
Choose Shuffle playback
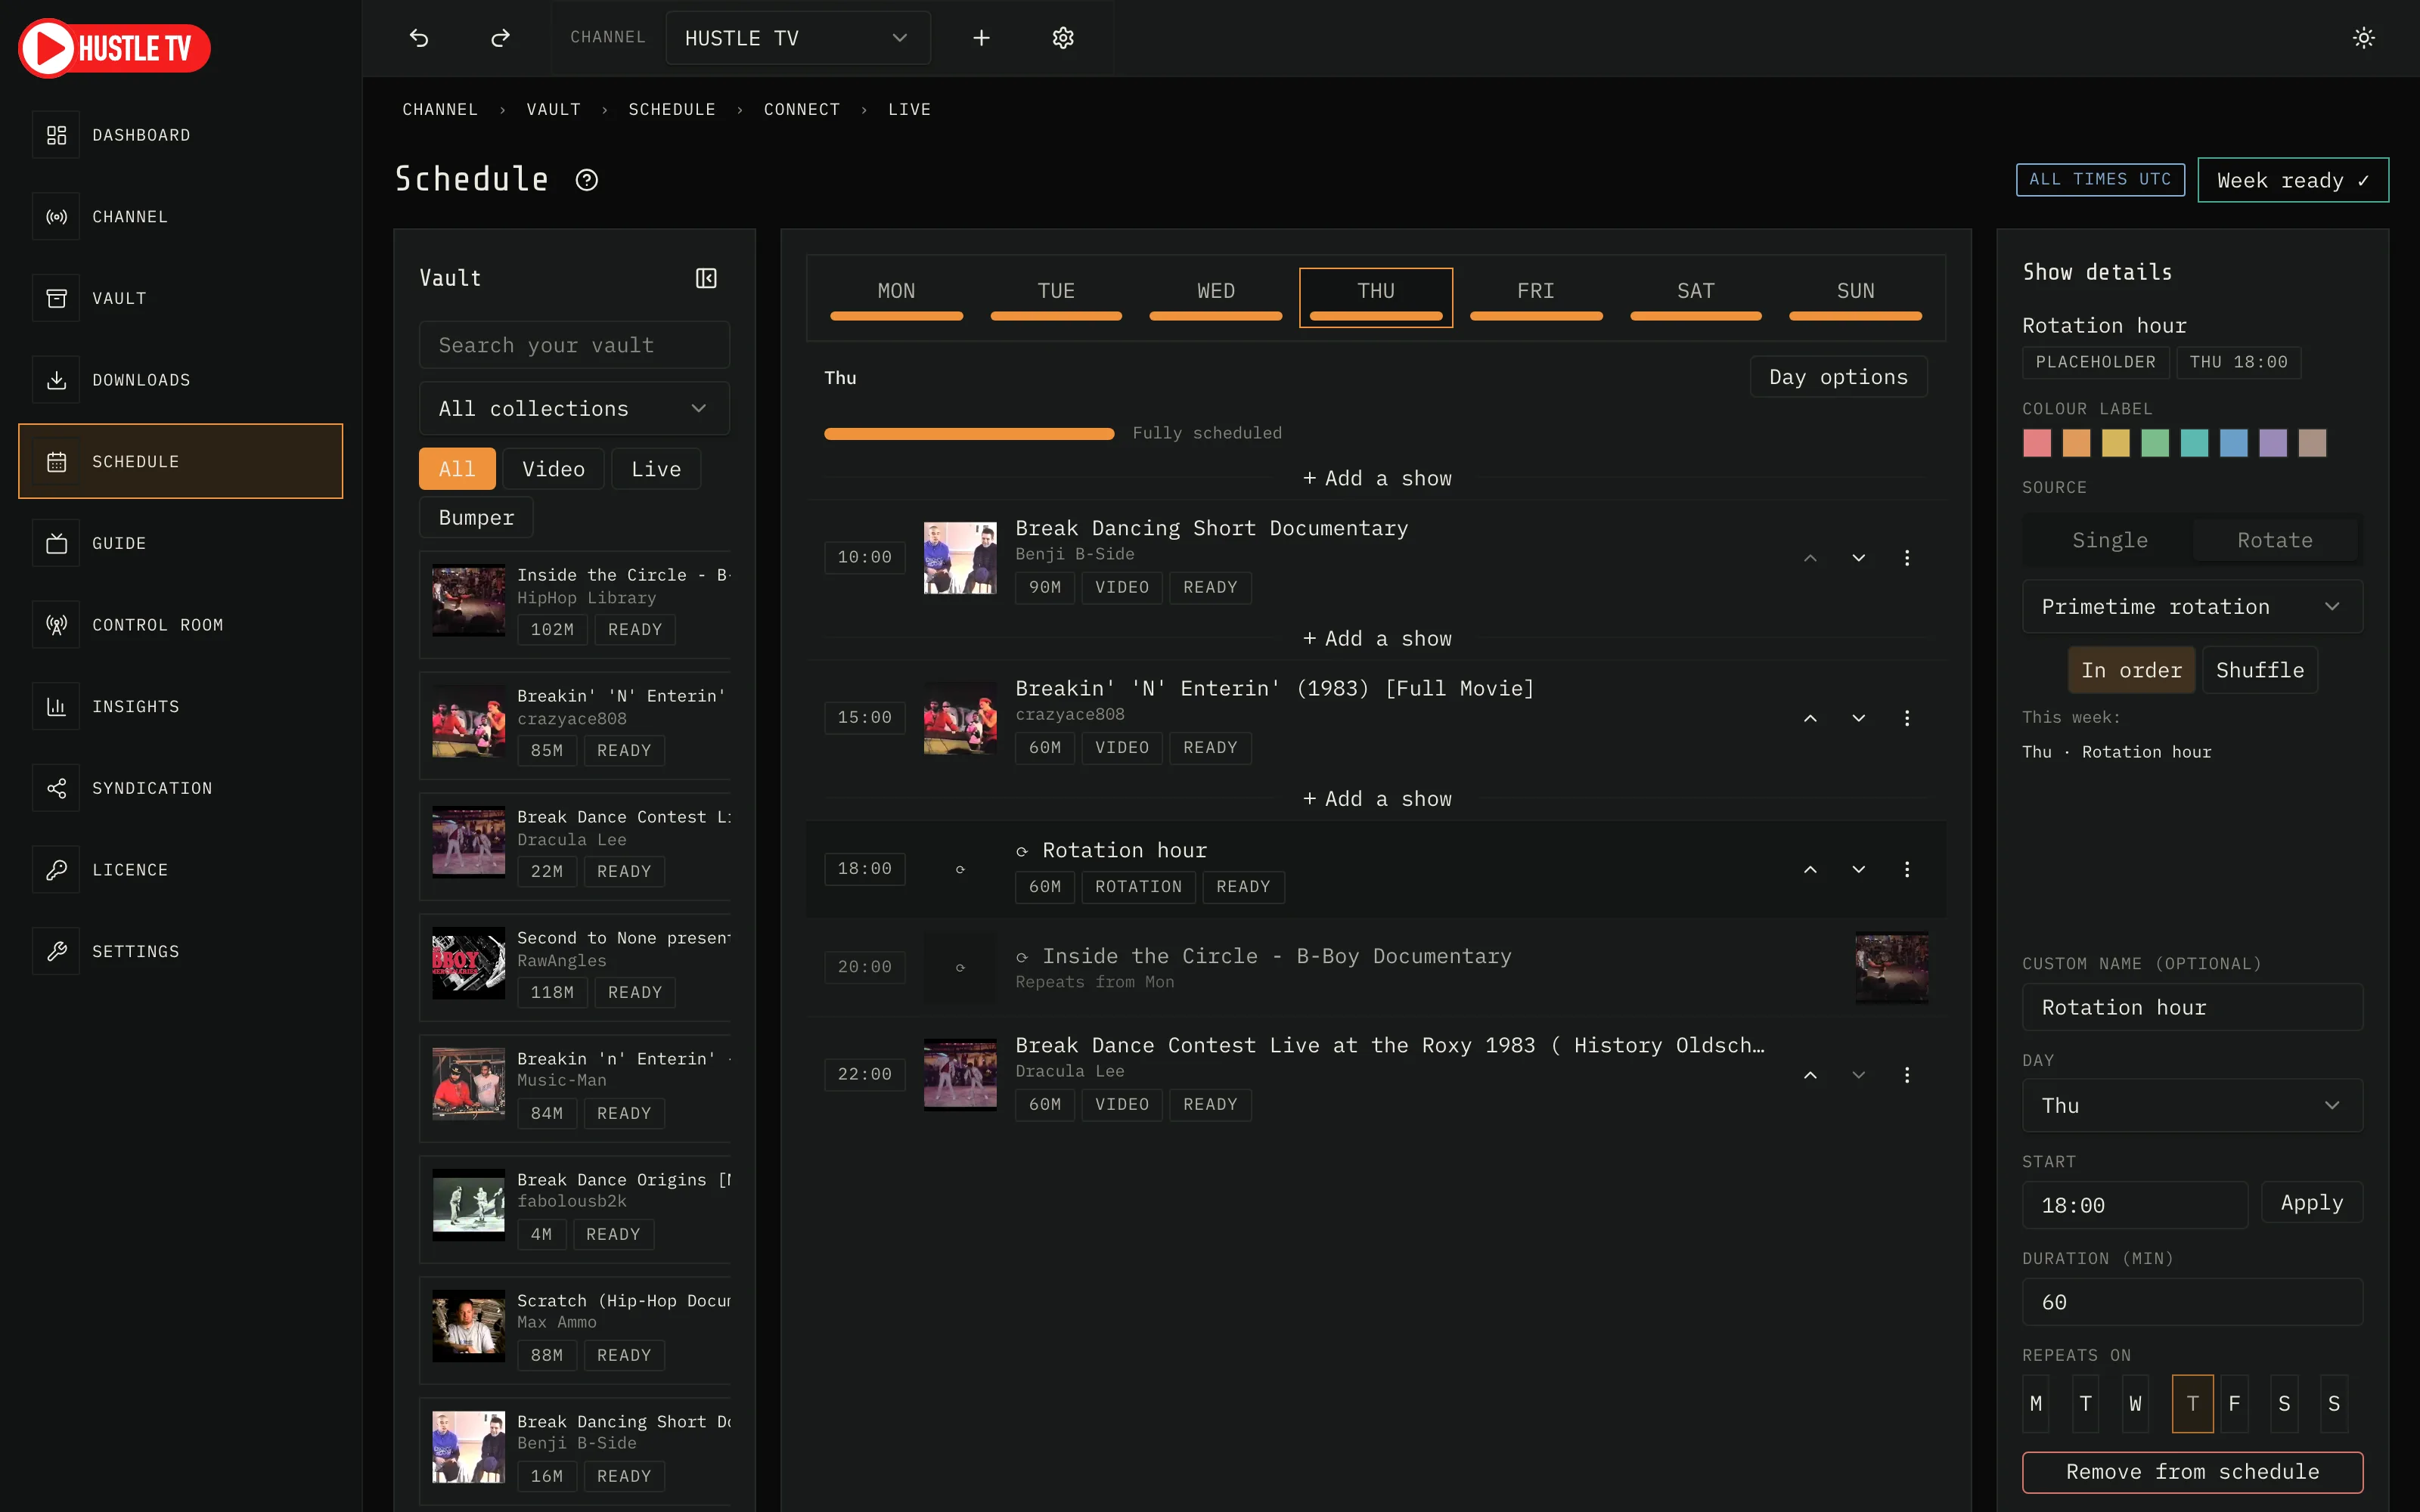coord(2259,670)
